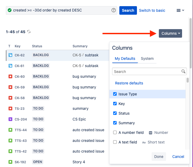Switch to the My Defaults tab

click(x=125, y=59)
